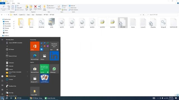Click Copy in Clipboard group
Viewport: 179px width, 100px height.
coord(9,7)
